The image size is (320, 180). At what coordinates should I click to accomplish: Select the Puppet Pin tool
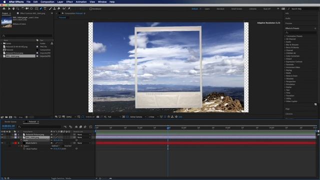coord(69,9)
